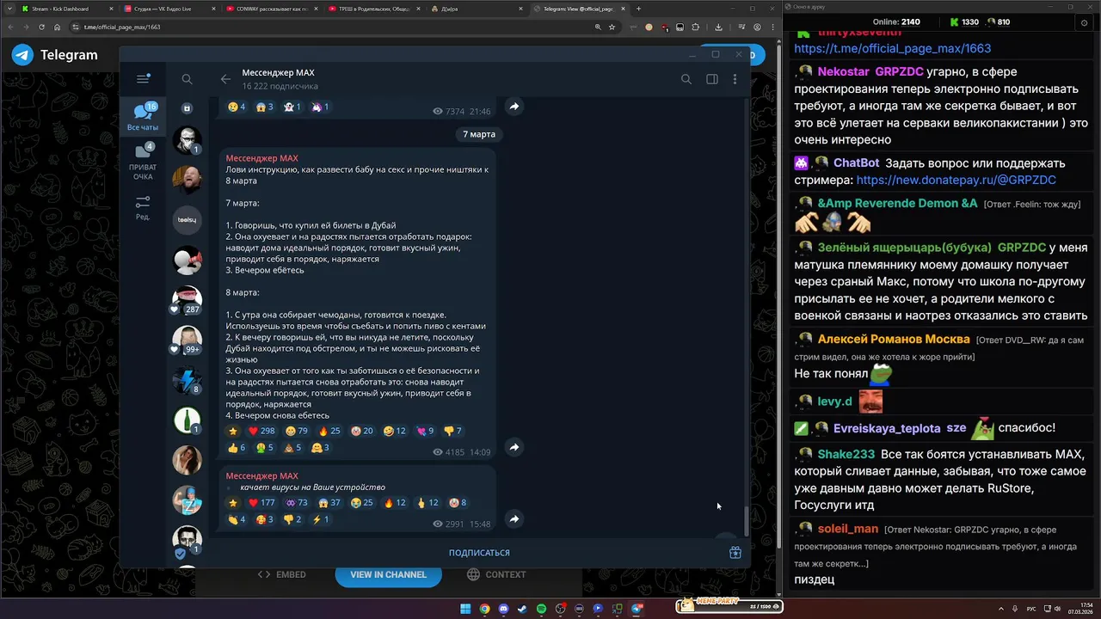Switch to the CONWAY YouTube tab
Viewport: 1101px width, 619px height.
pos(270,9)
